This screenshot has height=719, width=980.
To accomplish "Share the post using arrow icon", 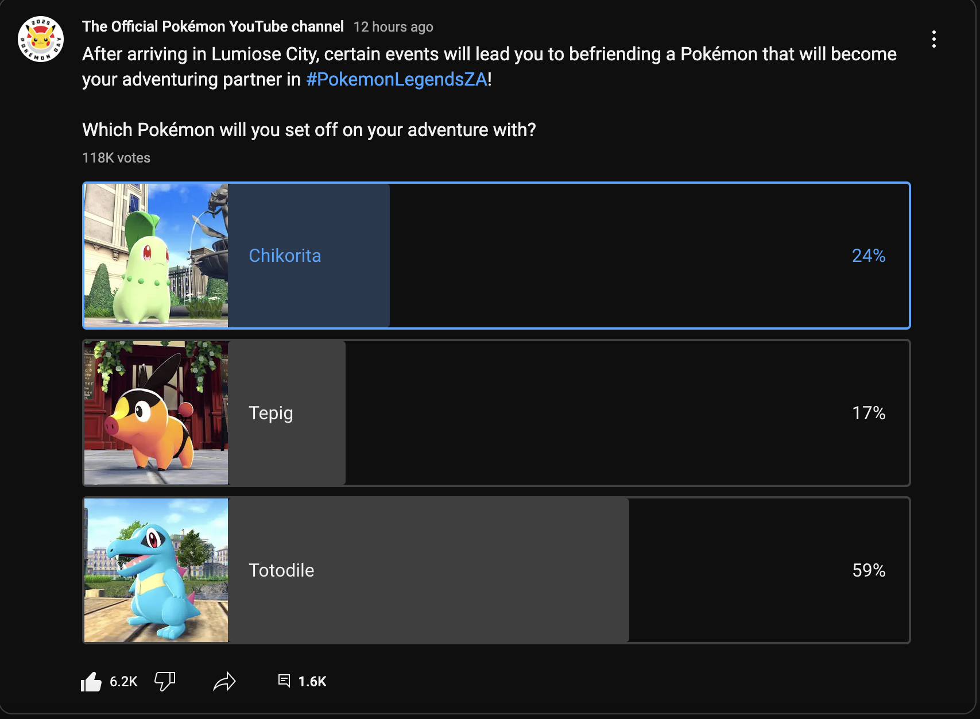I will click(224, 682).
